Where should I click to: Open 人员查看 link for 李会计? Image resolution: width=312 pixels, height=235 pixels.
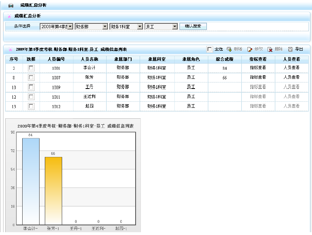(291, 68)
